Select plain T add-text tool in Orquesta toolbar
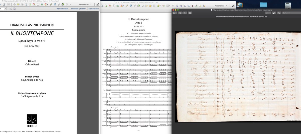 173,6
